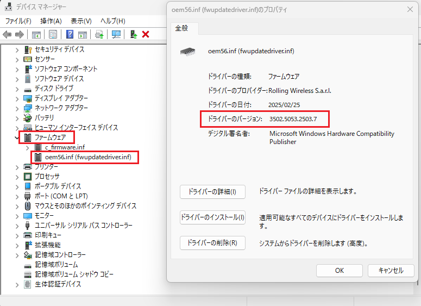Click the ドライバーの削除(R) button

(212, 243)
